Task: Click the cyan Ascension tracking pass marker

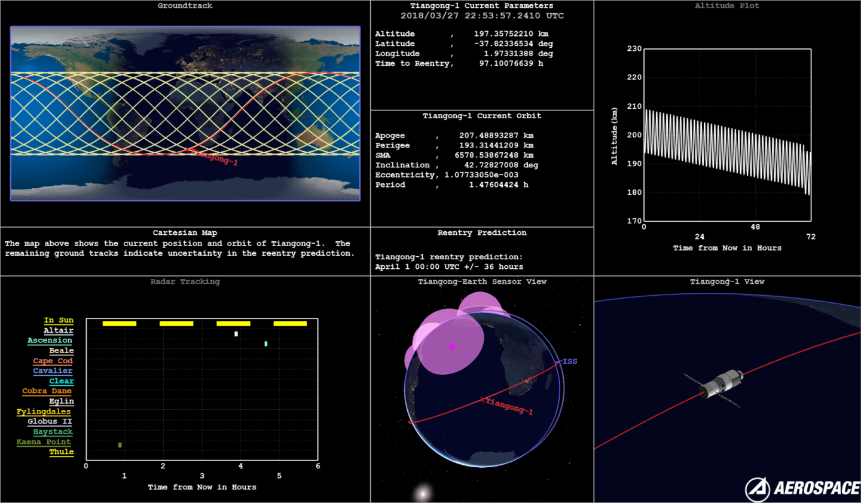Action: [x=266, y=343]
